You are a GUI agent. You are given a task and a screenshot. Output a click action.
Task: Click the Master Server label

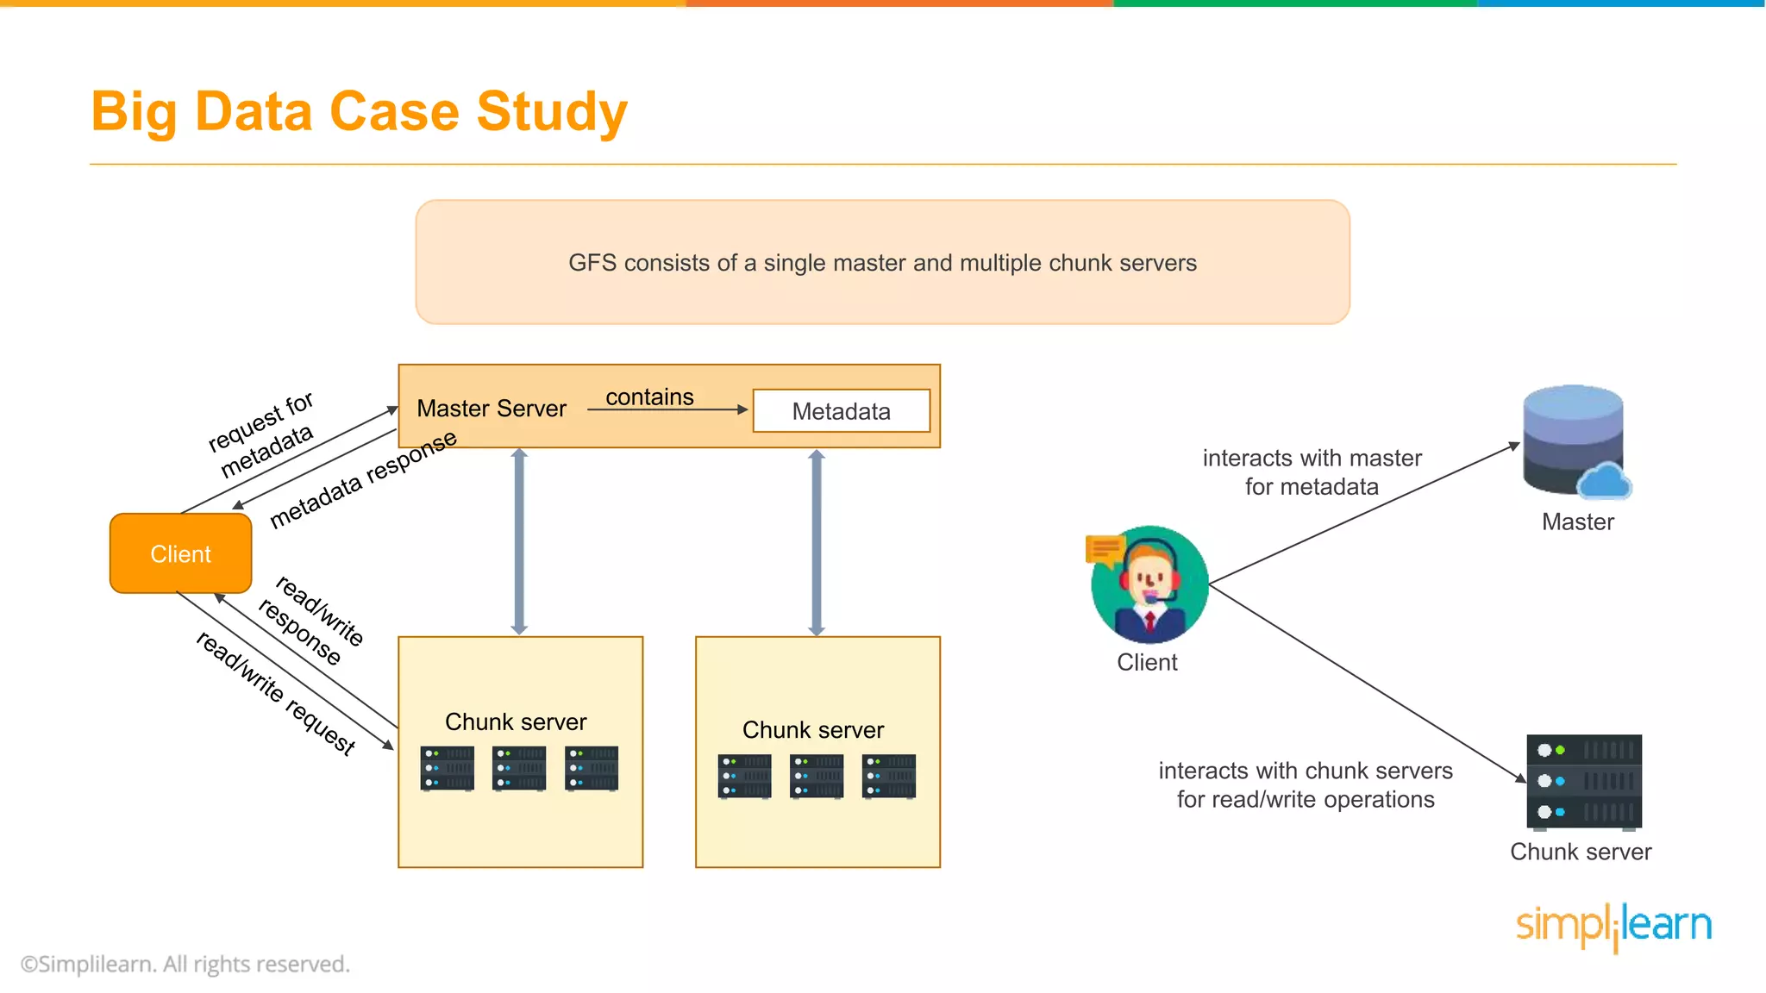[492, 409]
